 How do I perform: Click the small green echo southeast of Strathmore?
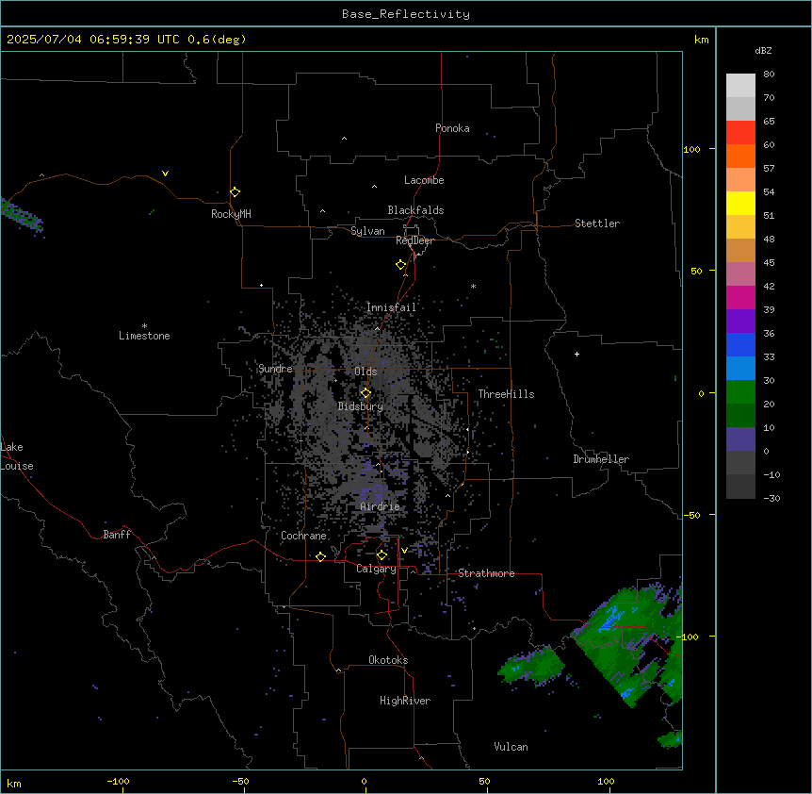click(x=530, y=667)
